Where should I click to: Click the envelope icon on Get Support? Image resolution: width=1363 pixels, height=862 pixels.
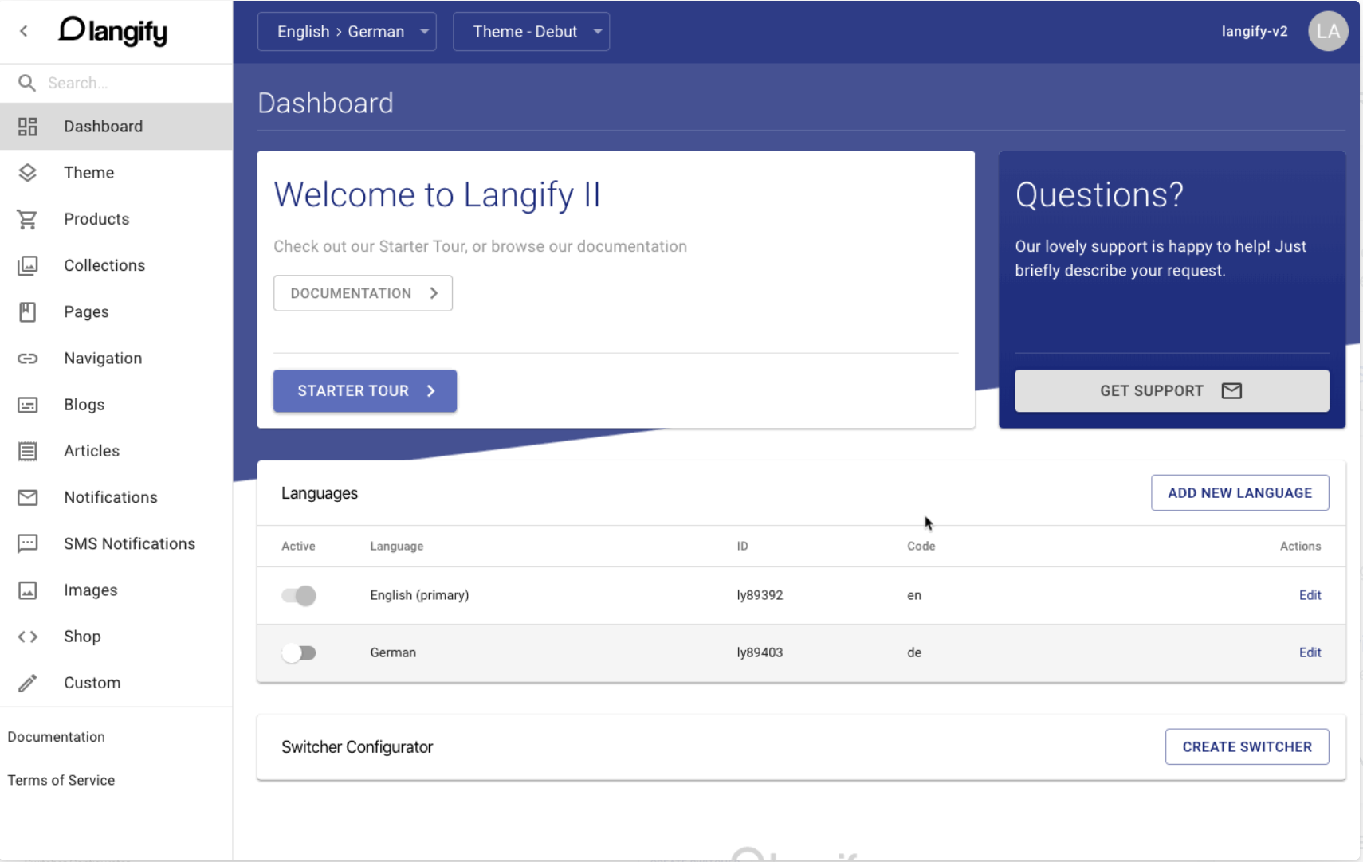1231,390
